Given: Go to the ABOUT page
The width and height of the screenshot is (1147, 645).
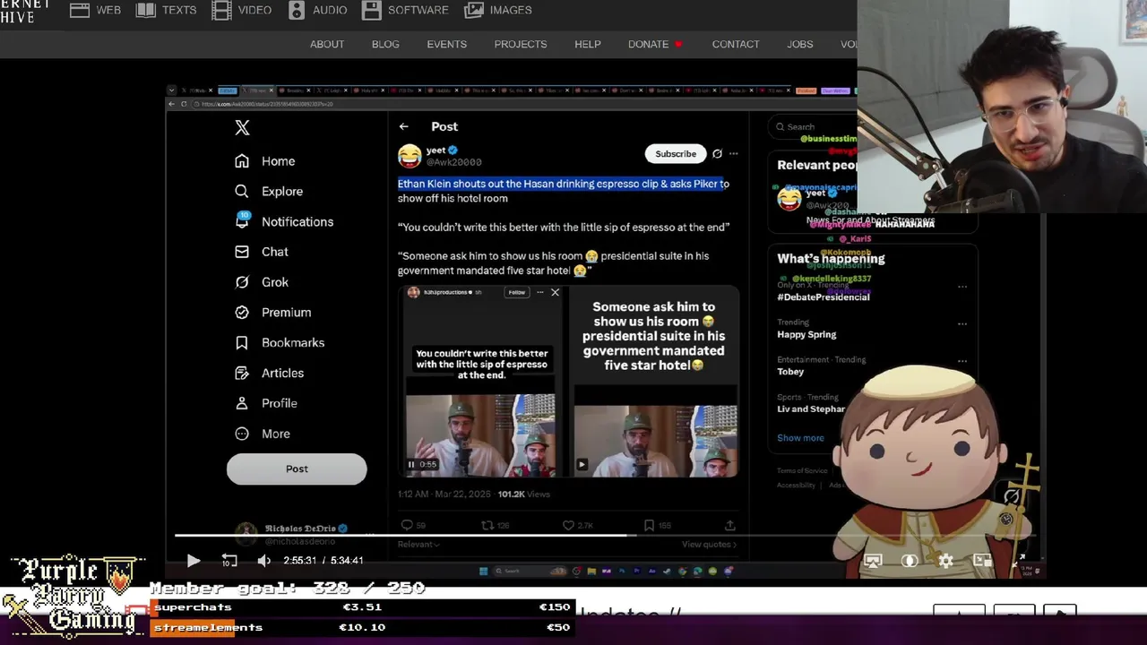Looking at the screenshot, I should tap(327, 44).
